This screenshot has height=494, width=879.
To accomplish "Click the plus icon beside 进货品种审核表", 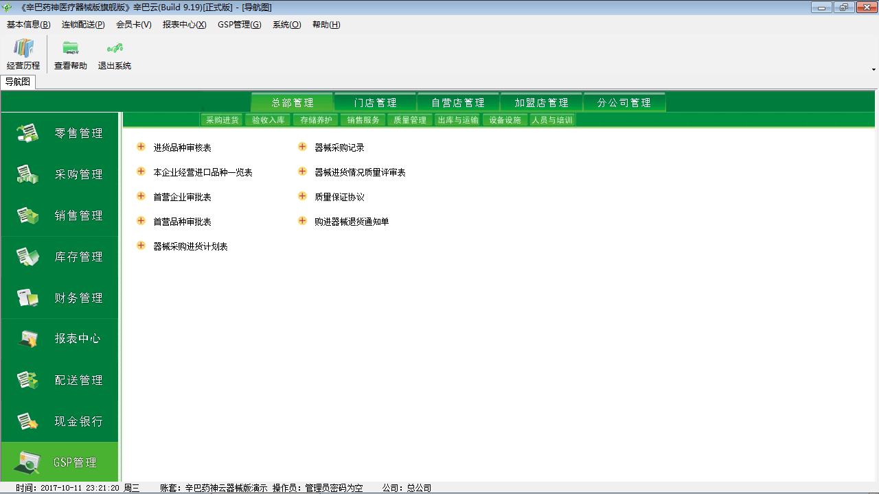I will point(141,147).
